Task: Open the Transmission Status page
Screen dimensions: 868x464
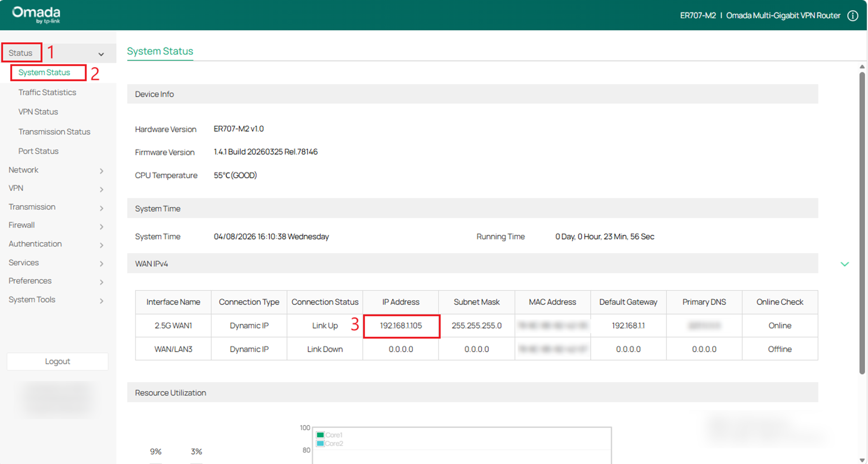Action: 54,131
